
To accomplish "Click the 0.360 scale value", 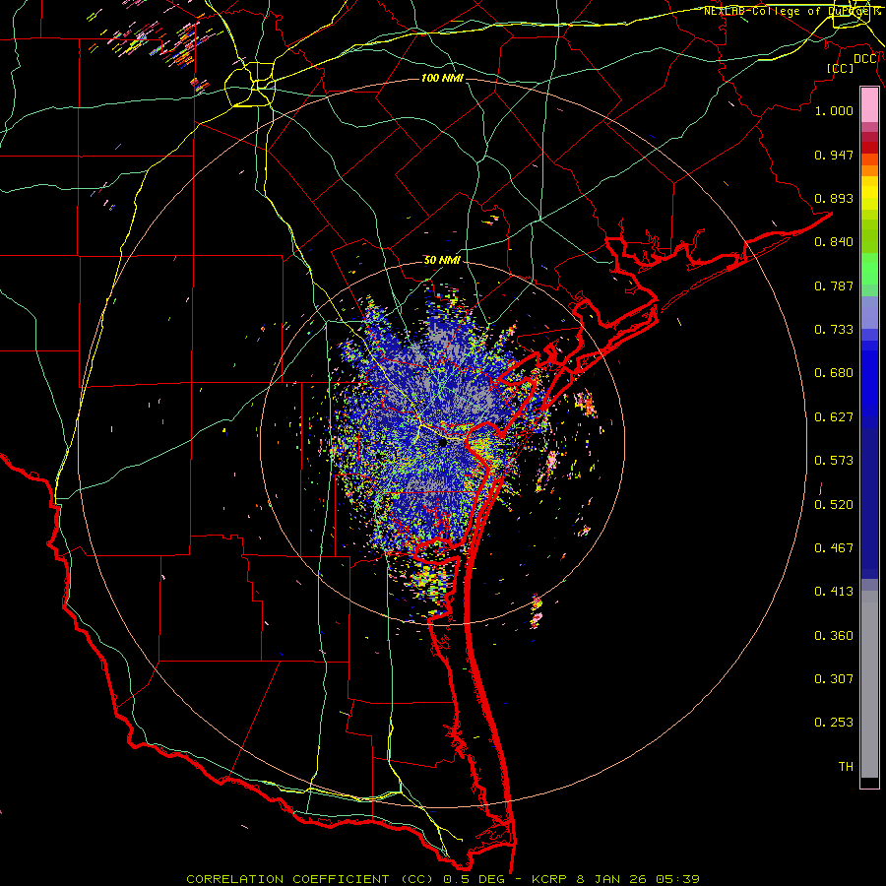I will pyautogui.click(x=834, y=636).
